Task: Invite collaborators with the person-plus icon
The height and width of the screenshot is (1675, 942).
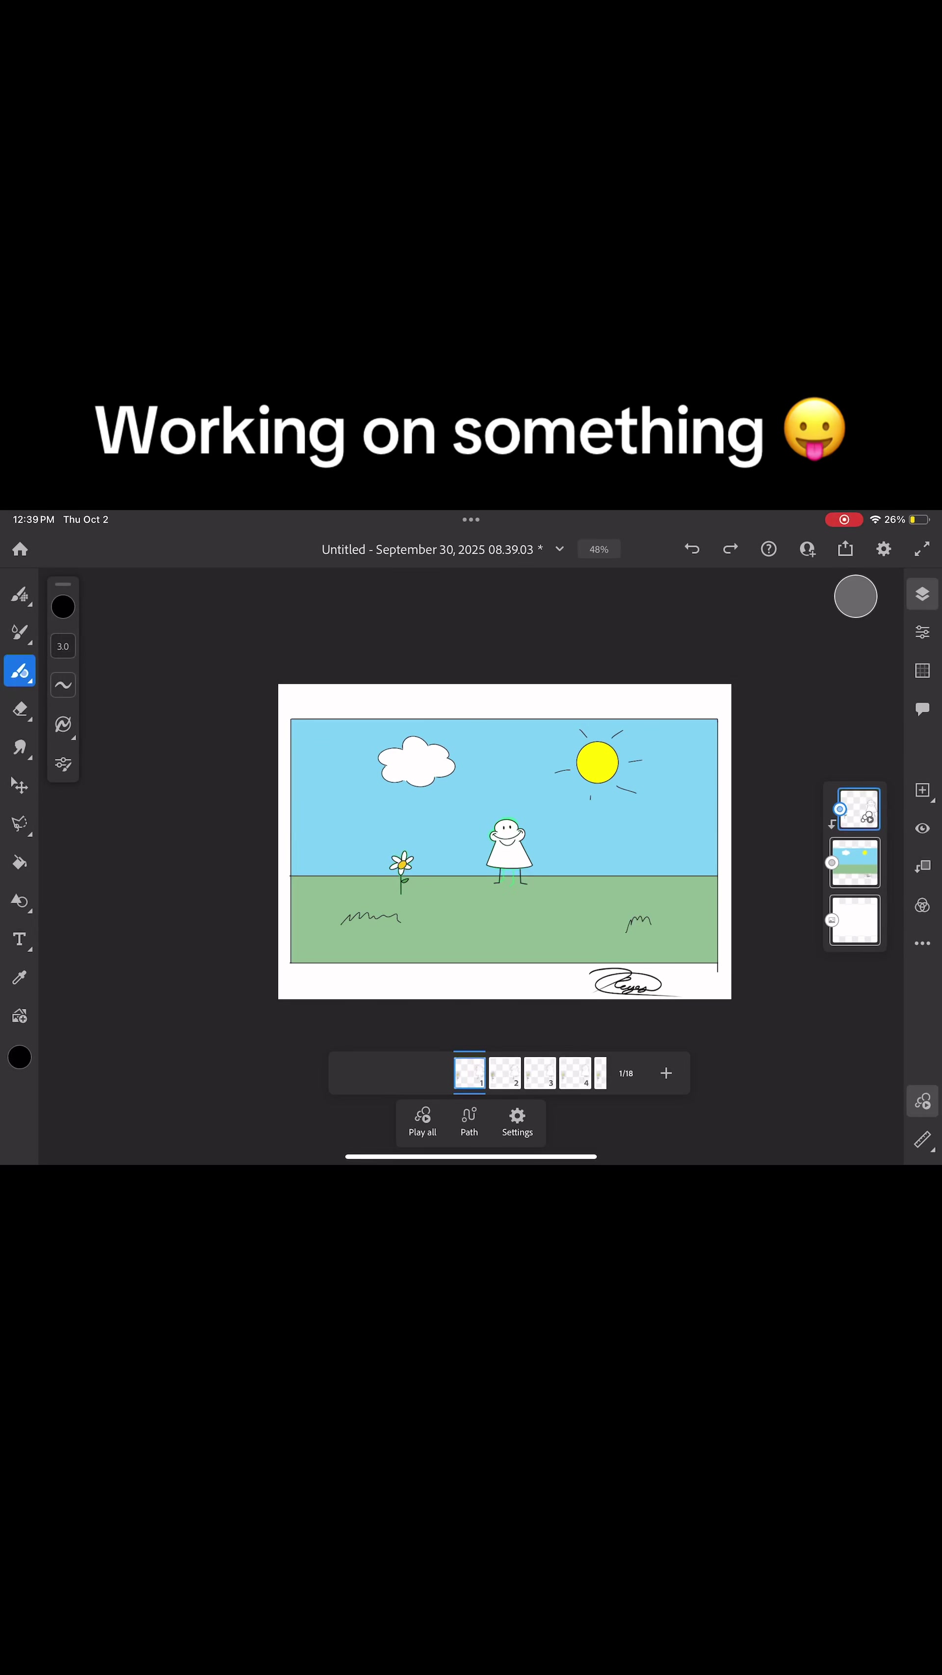Action: pos(807,549)
